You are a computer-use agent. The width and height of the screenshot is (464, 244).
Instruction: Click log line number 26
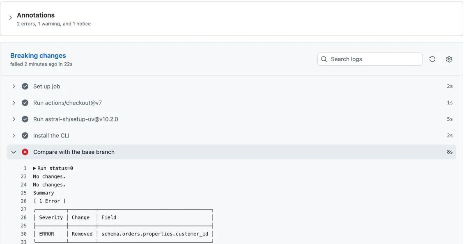click(24, 201)
